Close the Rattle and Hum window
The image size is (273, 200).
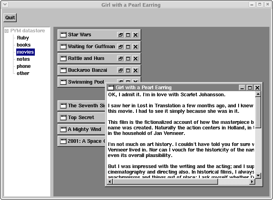pyautogui.click(x=135, y=58)
